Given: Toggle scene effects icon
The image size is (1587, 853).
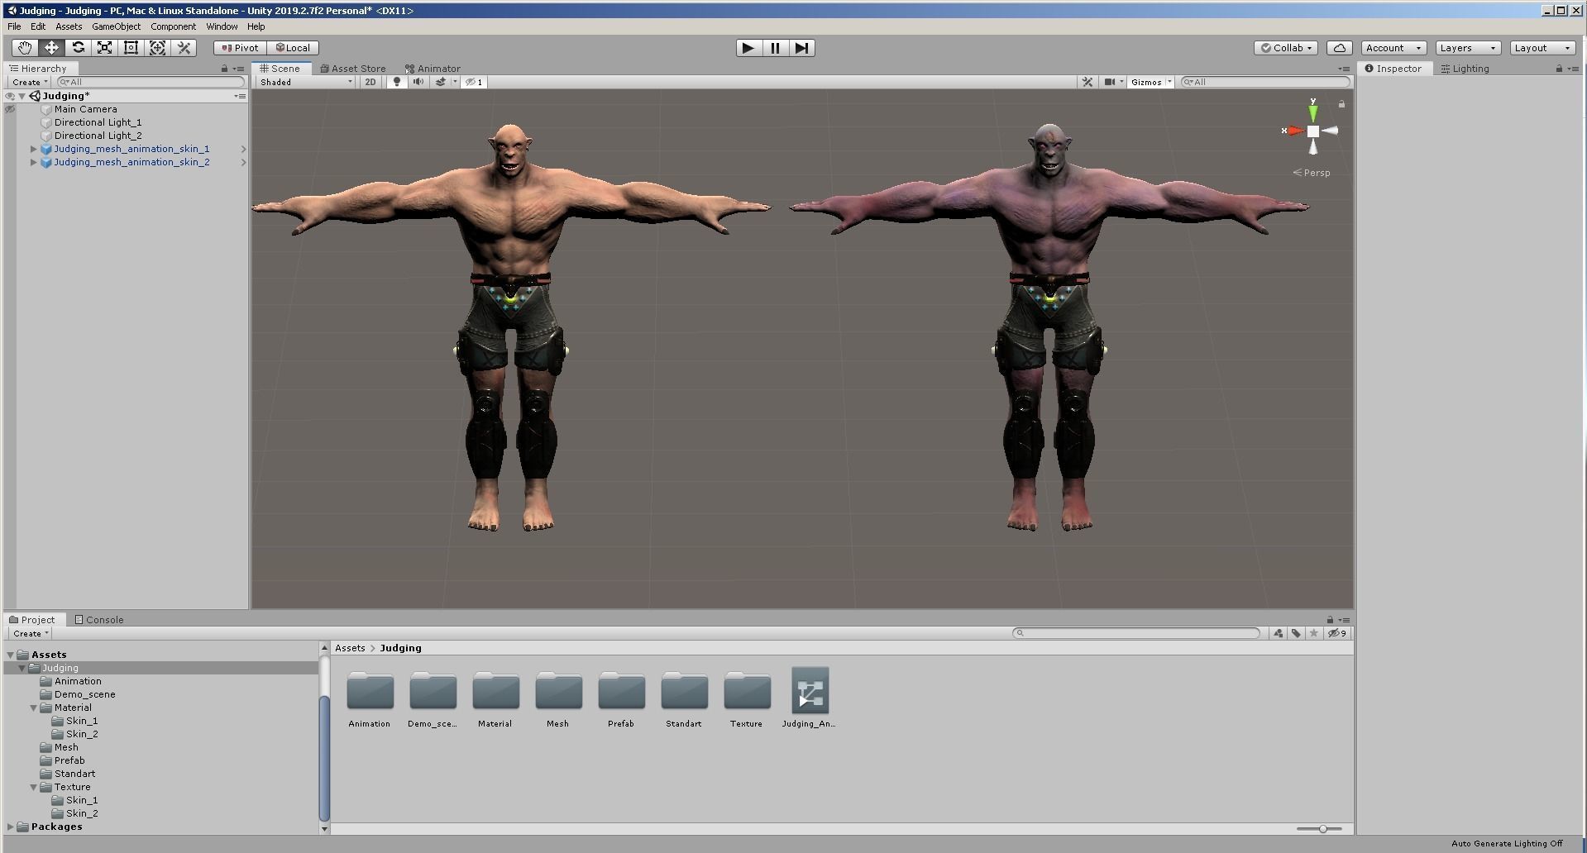Looking at the screenshot, I should pyautogui.click(x=441, y=82).
